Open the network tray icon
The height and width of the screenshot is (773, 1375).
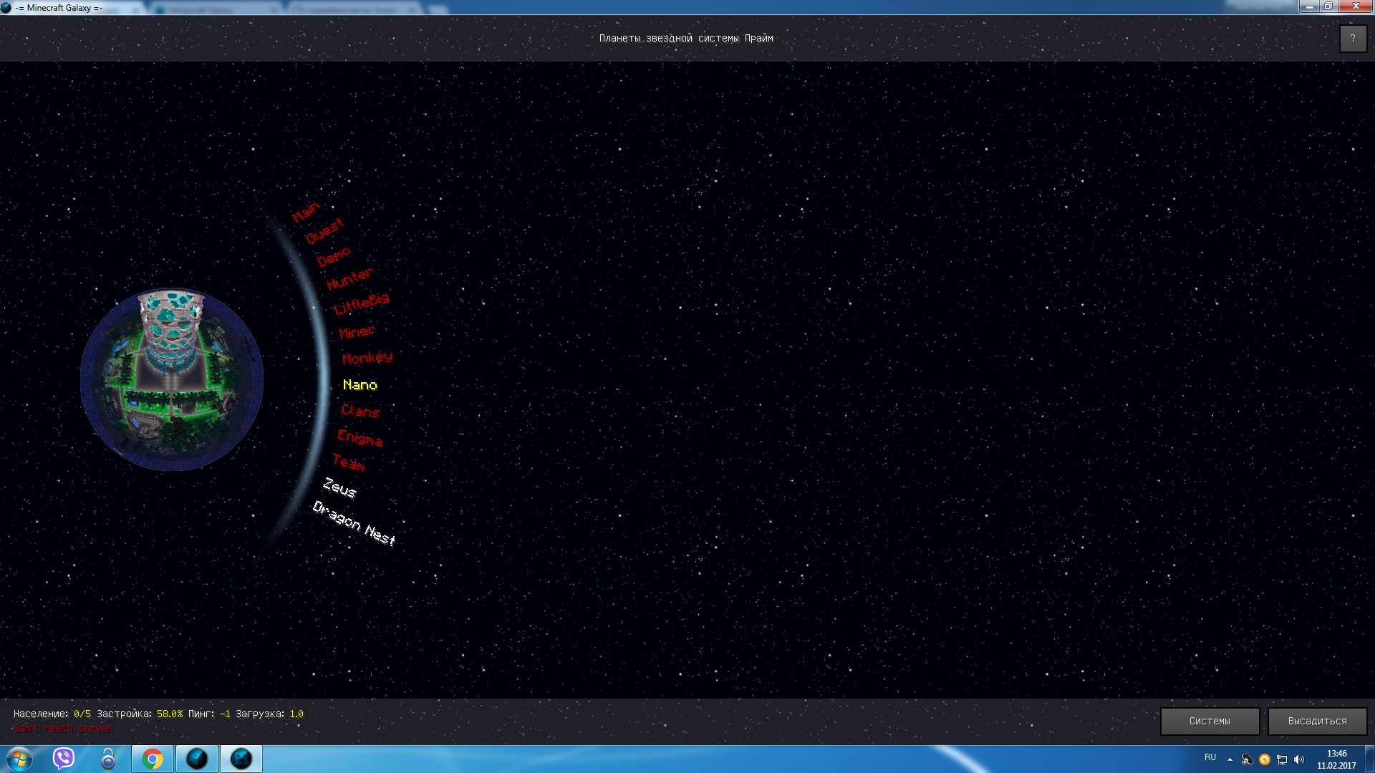click(1282, 759)
